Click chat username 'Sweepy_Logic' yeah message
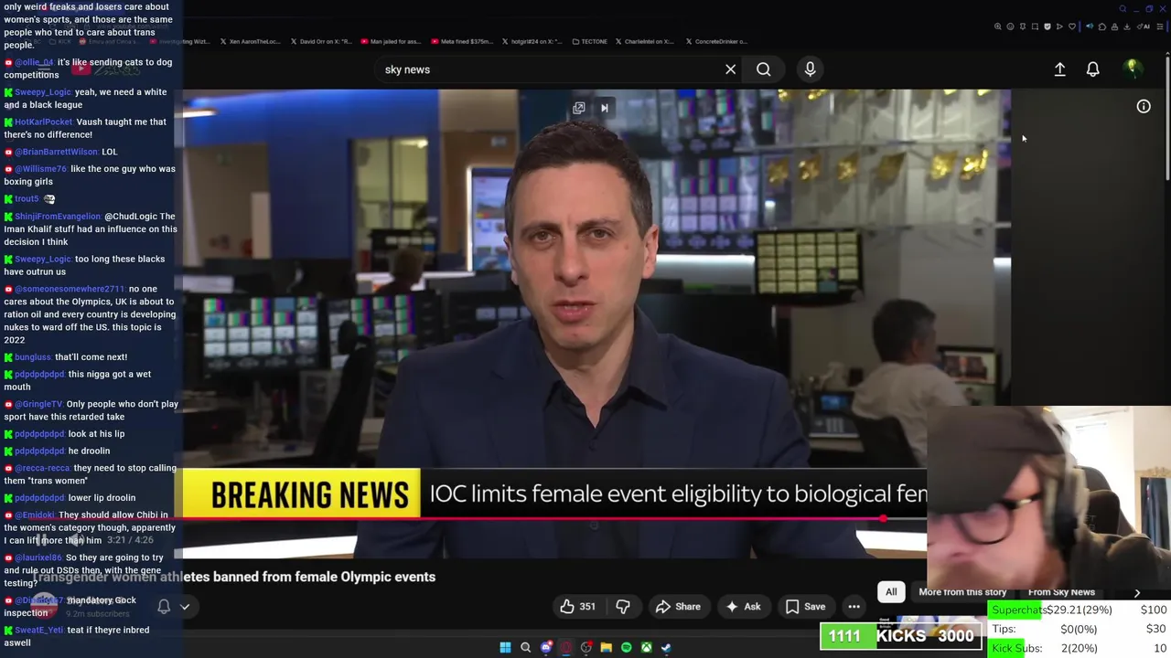 click(x=42, y=92)
